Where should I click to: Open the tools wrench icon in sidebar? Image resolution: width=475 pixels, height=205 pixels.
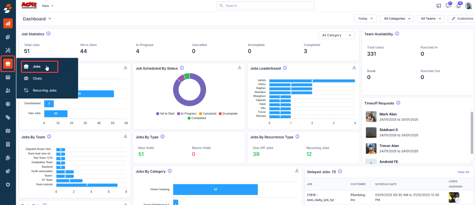(8, 50)
